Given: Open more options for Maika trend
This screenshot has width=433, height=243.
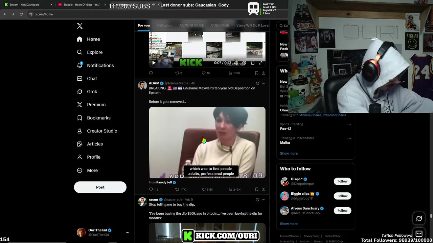Looking at the screenshot, I should tap(349, 138).
